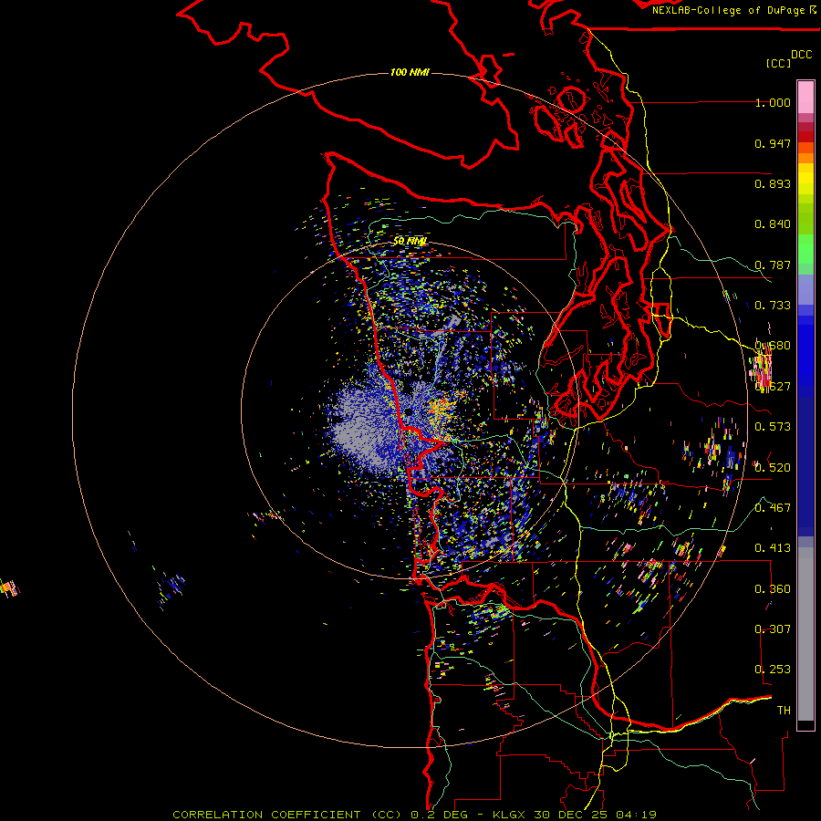Click the 0.2 DEG elevation angle text

[x=440, y=815]
